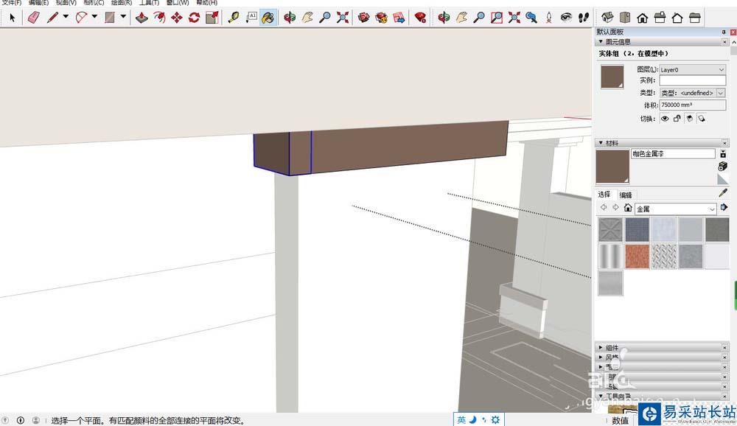Activate the red pencil Line tool

[52, 18]
